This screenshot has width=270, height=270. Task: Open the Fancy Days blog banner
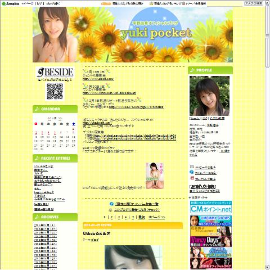(x=211, y=241)
